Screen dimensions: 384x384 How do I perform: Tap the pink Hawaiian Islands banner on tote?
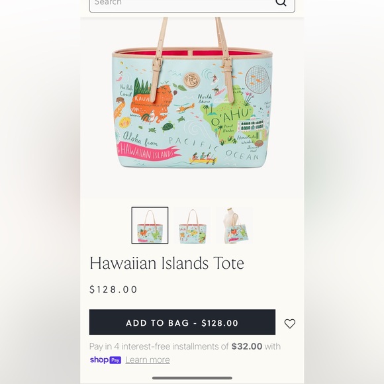coord(149,152)
